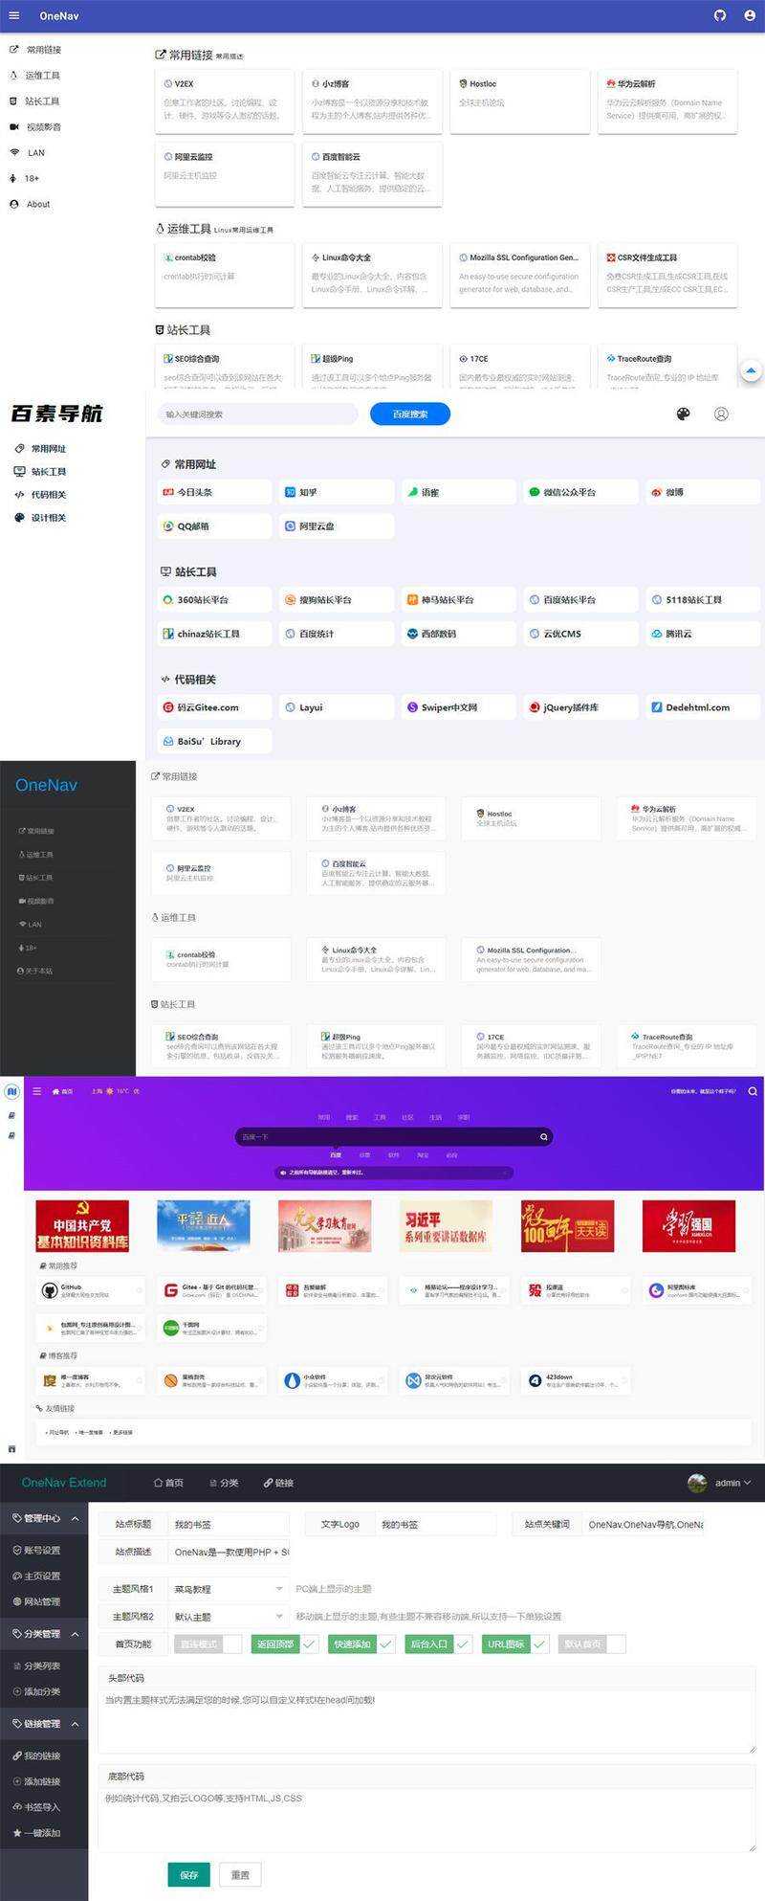The image size is (765, 1901).
Task: Turn off the URL图标 switch
Action: click(x=514, y=1644)
